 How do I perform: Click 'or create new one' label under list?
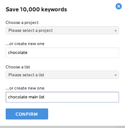25,88
